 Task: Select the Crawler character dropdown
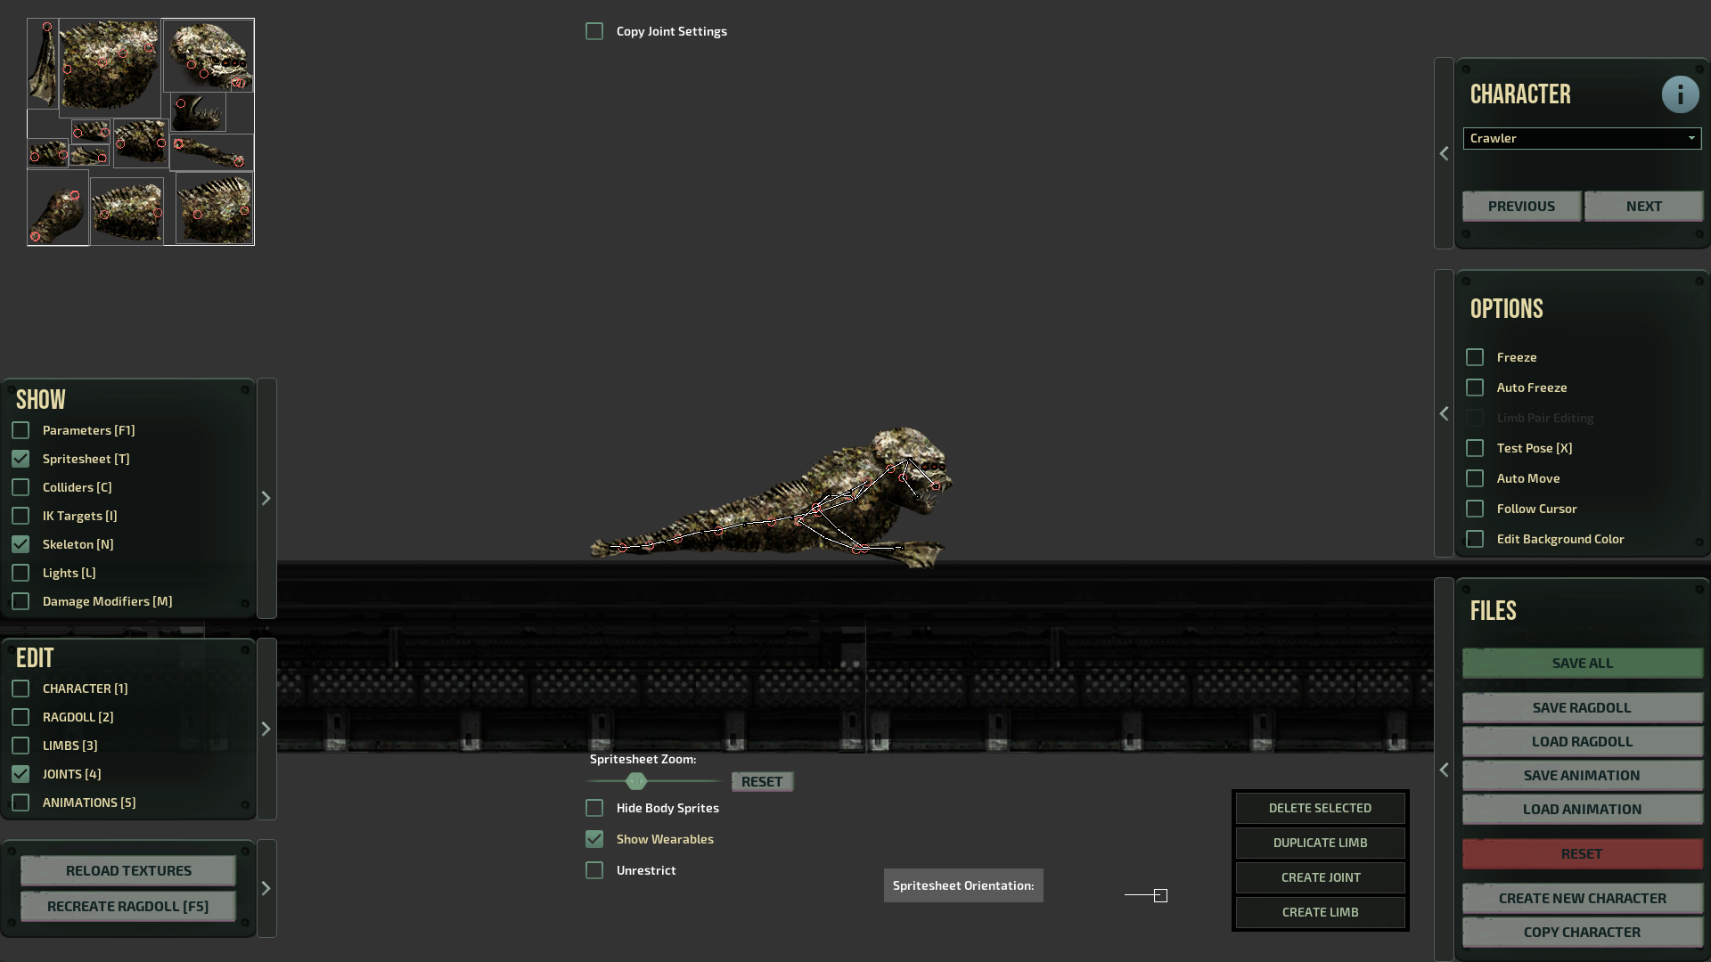[1582, 137]
